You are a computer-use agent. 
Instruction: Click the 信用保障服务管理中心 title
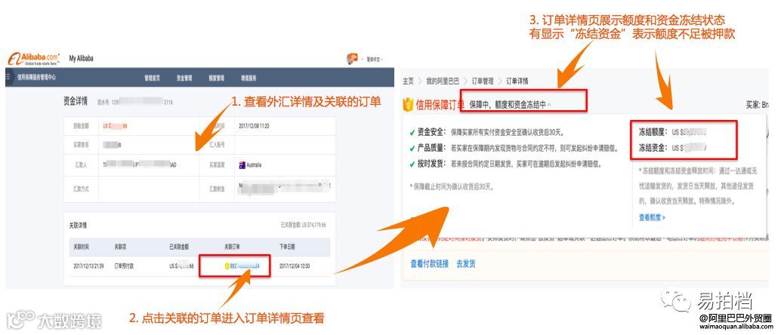coord(37,77)
